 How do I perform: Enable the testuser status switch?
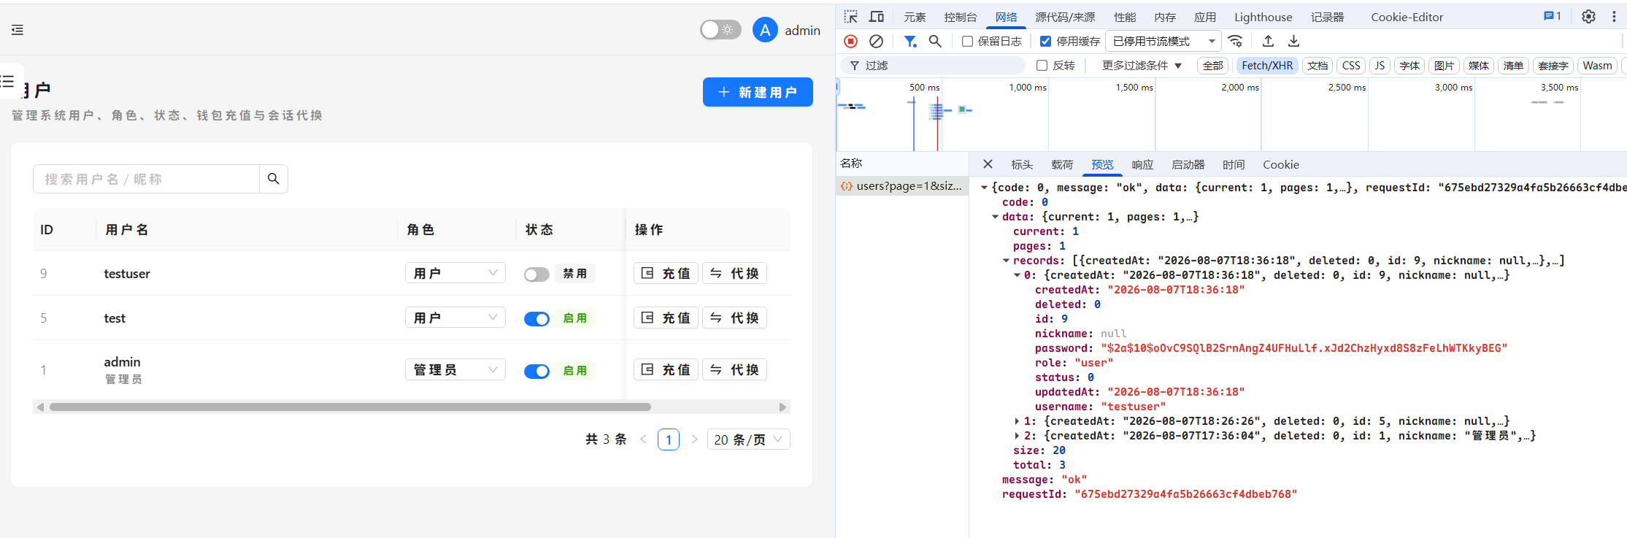pos(536,274)
